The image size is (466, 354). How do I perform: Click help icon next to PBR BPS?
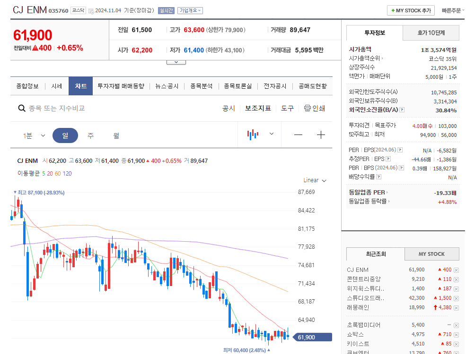(x=401, y=168)
